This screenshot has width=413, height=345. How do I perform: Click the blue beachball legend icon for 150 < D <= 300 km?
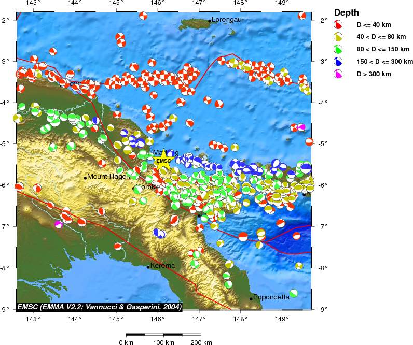pos(338,62)
